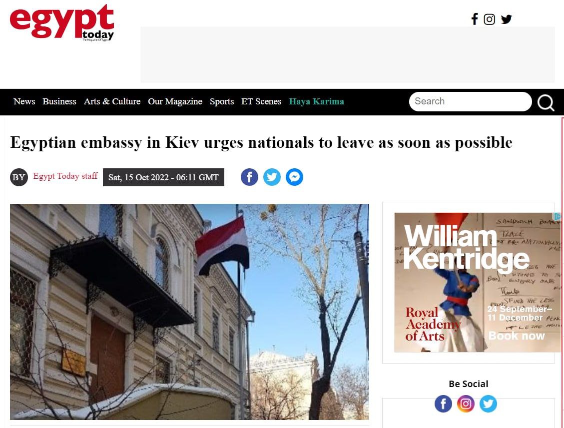This screenshot has width=564, height=428.
Task: Share article via Messenger
Action: pyautogui.click(x=295, y=177)
